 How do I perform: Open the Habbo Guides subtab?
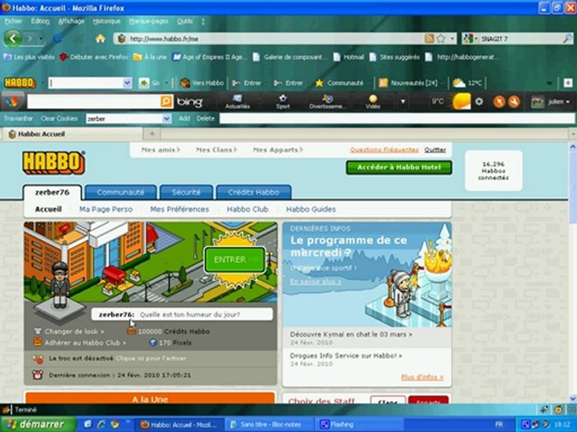pos(311,209)
